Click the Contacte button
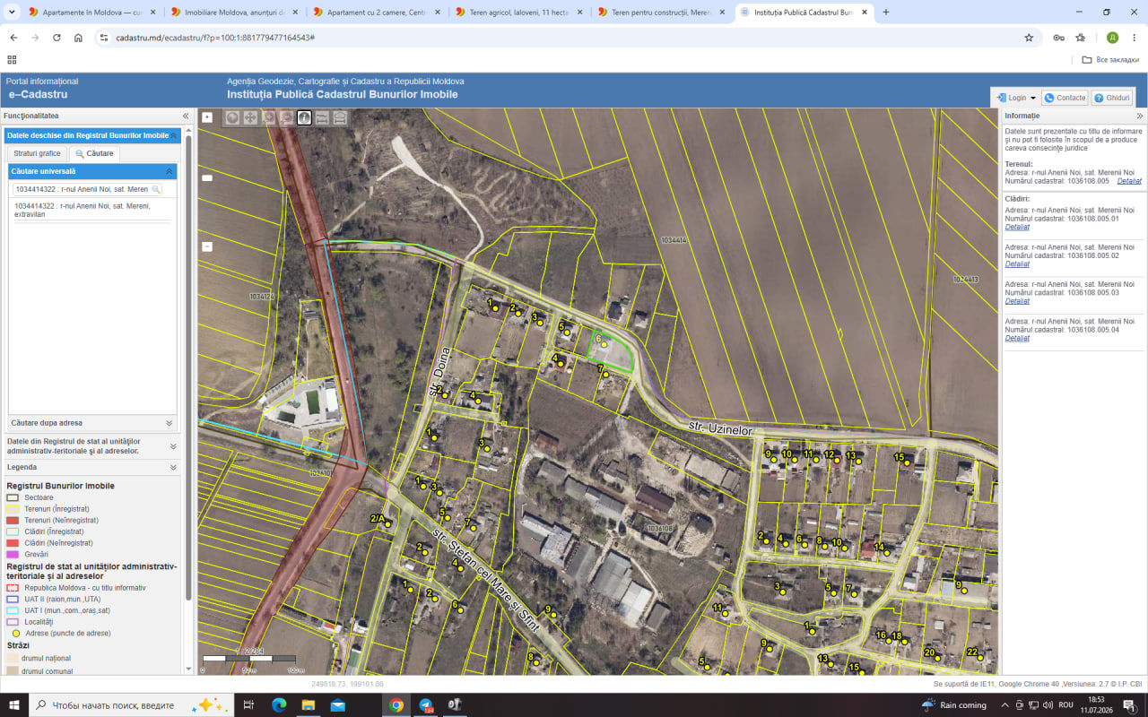Viewport: 1148px width, 717px height. coord(1065,98)
